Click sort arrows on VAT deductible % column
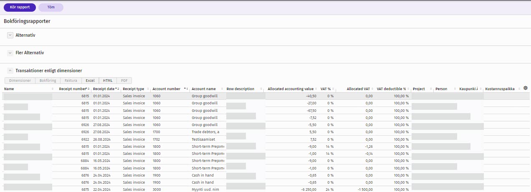Image resolution: width=531 pixels, height=192 pixels. 409,89
